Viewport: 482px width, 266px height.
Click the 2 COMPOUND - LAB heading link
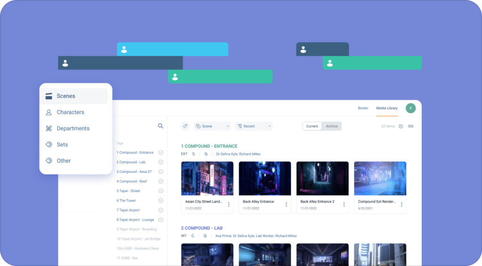point(201,228)
